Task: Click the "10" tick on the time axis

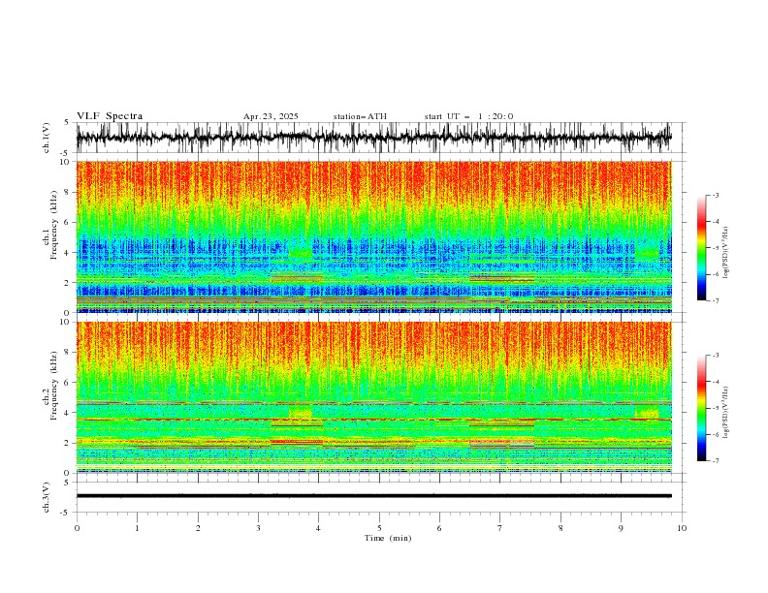Action: [x=682, y=528]
